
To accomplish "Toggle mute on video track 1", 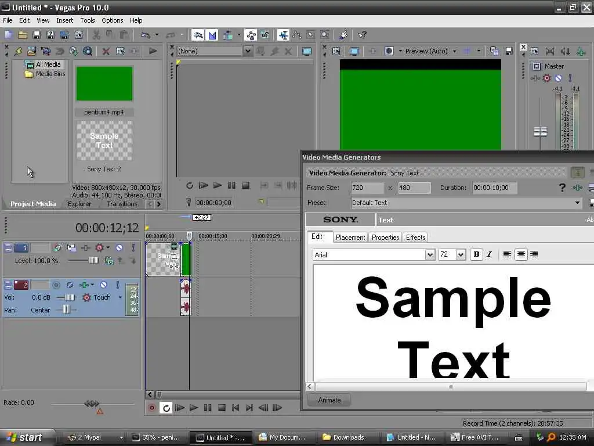I will tap(119, 247).
